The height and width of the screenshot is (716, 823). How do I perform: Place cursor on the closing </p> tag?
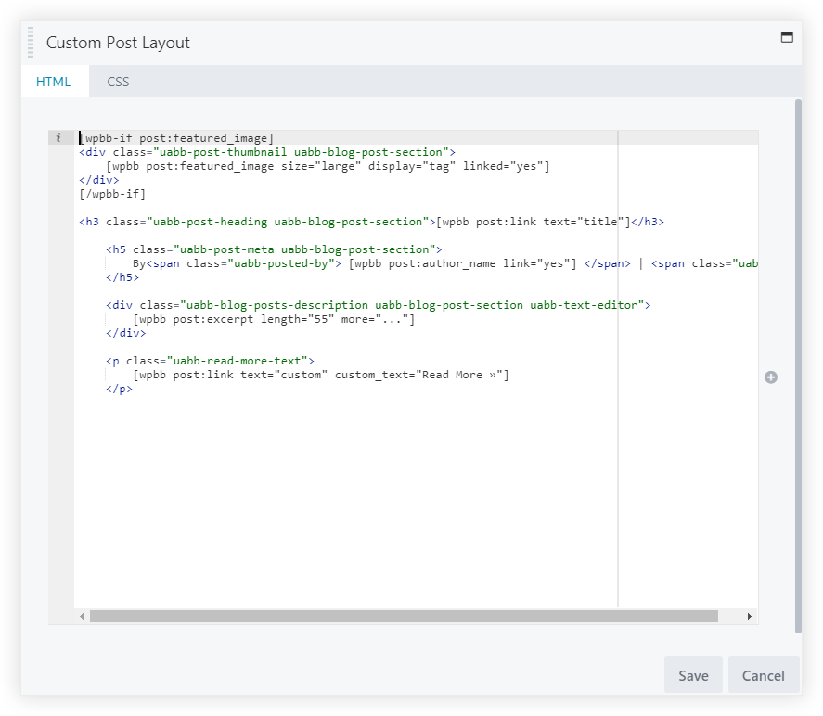point(120,389)
